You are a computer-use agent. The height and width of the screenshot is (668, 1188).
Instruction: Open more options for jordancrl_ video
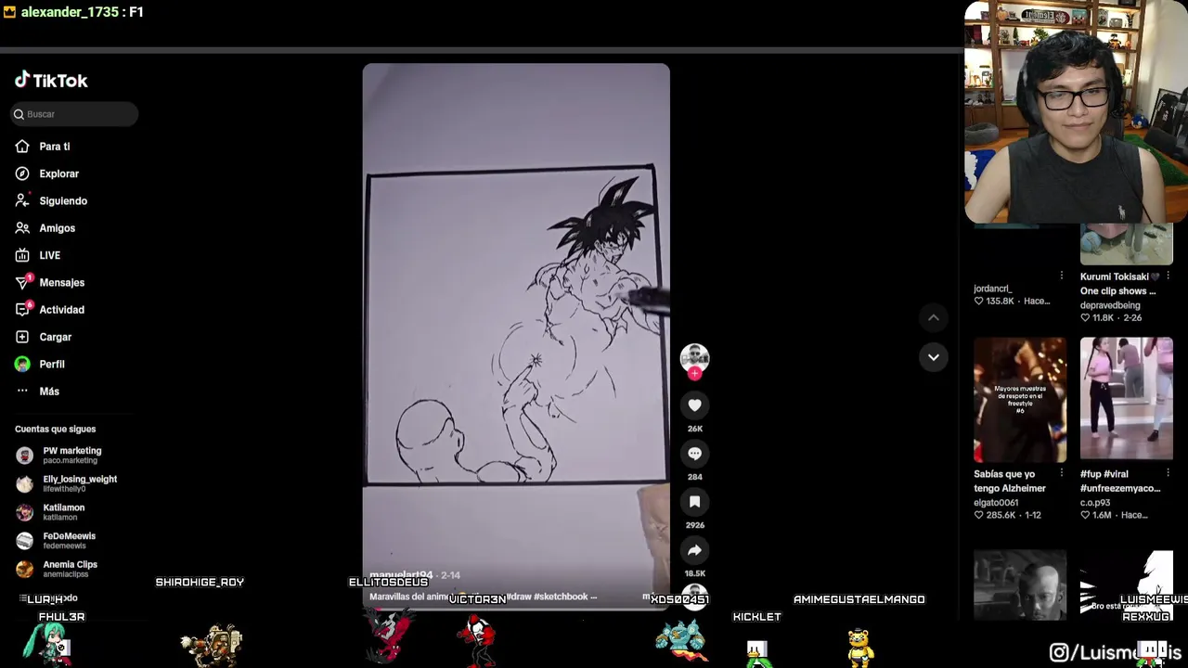click(x=1062, y=276)
